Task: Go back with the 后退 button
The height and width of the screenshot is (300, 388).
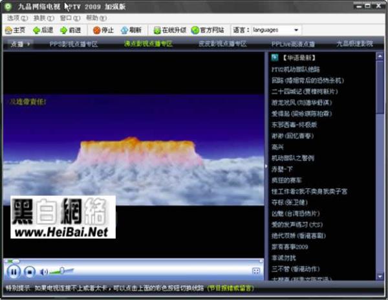Action: [43, 30]
